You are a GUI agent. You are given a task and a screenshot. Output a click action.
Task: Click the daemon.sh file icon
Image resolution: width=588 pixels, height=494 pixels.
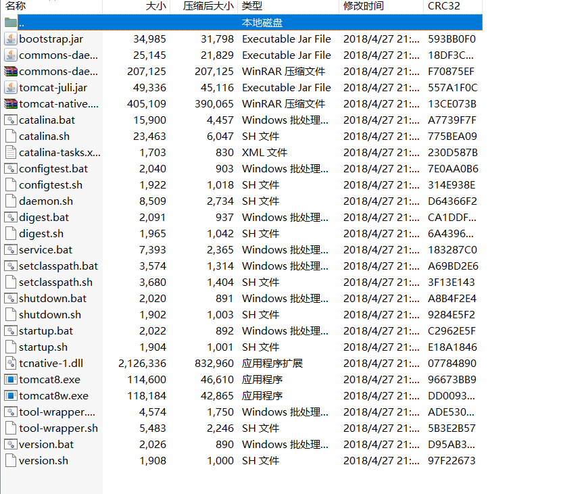click(x=11, y=201)
